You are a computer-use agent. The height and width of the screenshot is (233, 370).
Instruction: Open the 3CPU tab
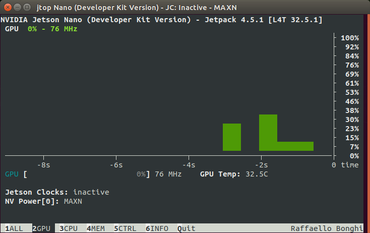pos(69,228)
